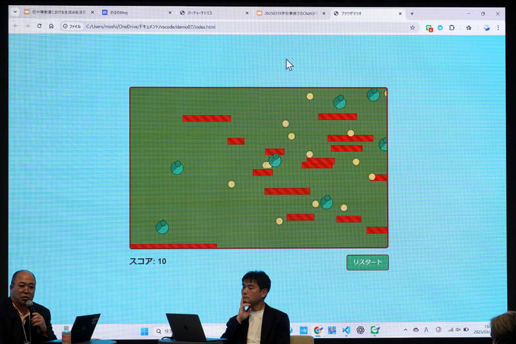516x344 pixels.
Task: Open the Chrome three-dot menu
Action: coord(498,28)
